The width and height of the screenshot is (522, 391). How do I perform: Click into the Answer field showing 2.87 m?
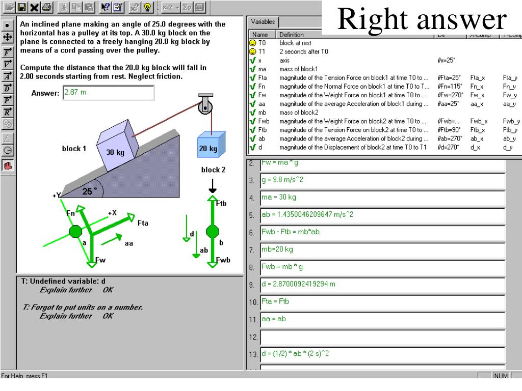(x=109, y=93)
